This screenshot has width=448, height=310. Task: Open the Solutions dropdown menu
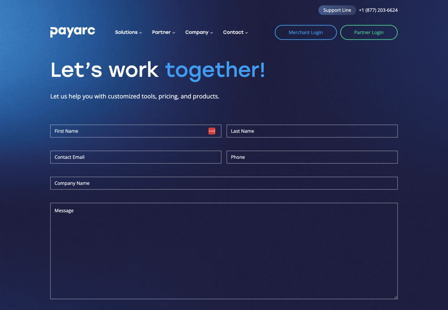tap(128, 32)
